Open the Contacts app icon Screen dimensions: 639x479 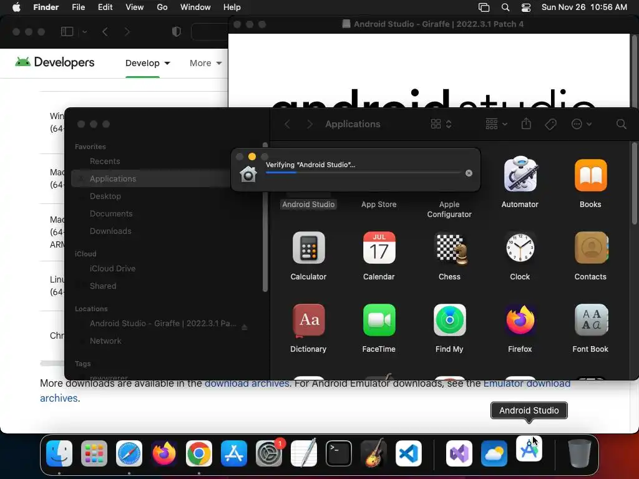[x=591, y=248]
